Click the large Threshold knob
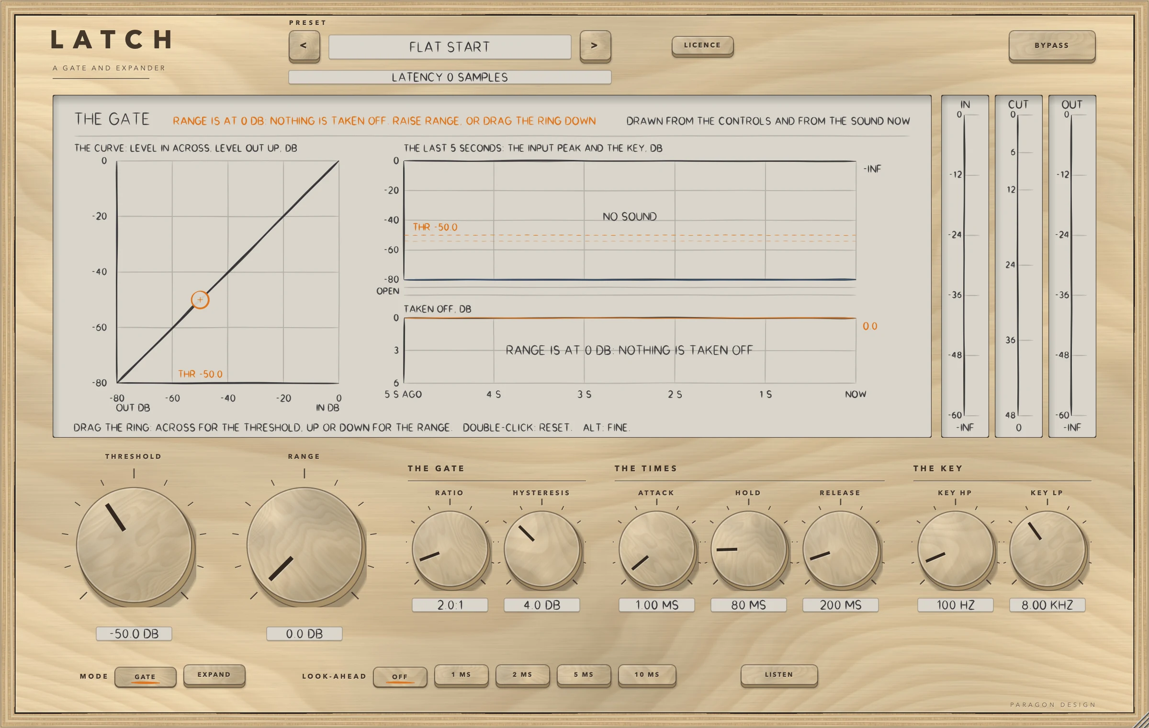 (x=134, y=545)
